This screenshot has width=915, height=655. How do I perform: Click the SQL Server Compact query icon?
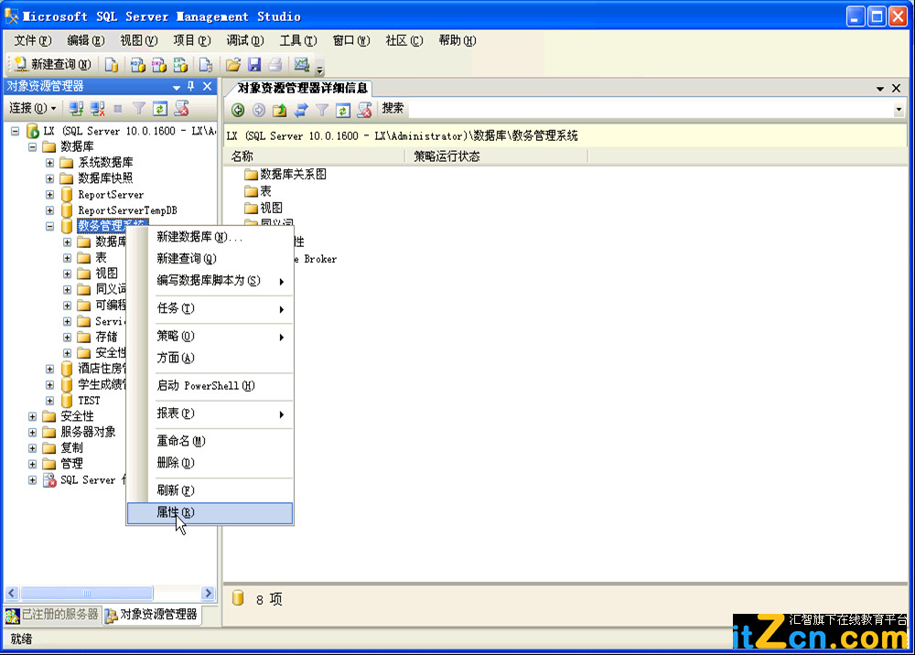(x=205, y=65)
